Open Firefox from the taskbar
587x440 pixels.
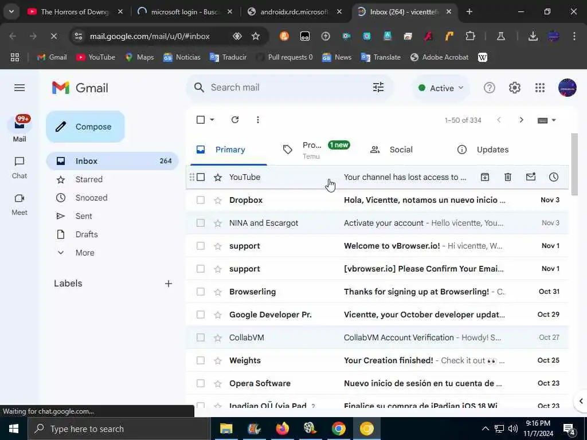click(282, 429)
